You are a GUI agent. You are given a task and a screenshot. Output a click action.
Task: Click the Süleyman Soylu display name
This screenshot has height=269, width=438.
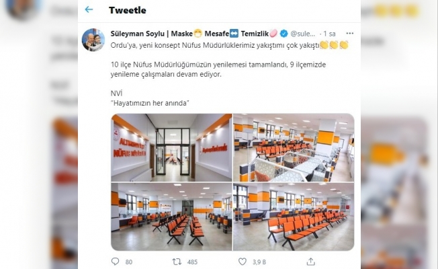(x=138, y=34)
